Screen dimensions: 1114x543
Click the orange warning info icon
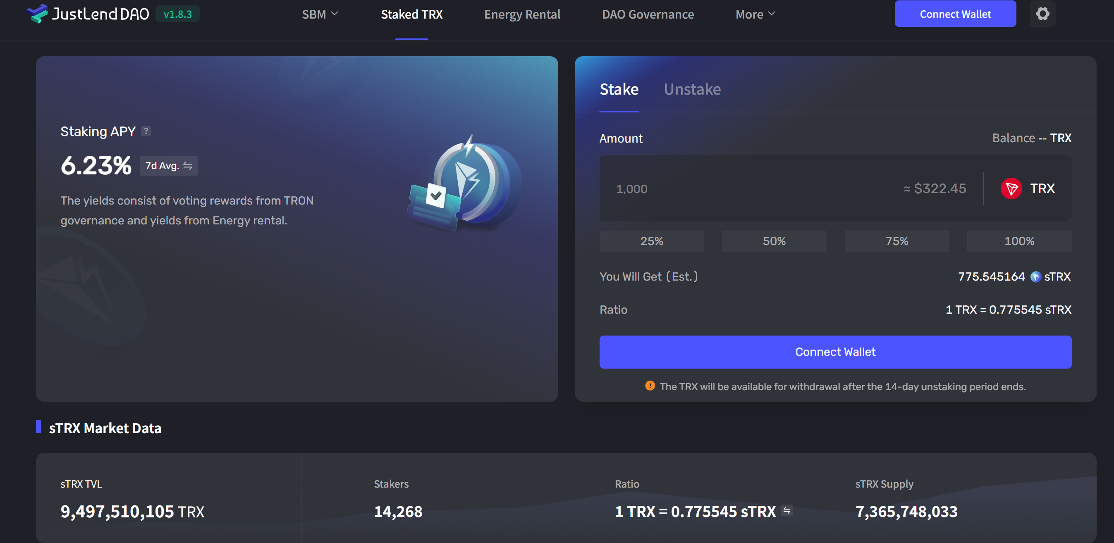tap(650, 386)
